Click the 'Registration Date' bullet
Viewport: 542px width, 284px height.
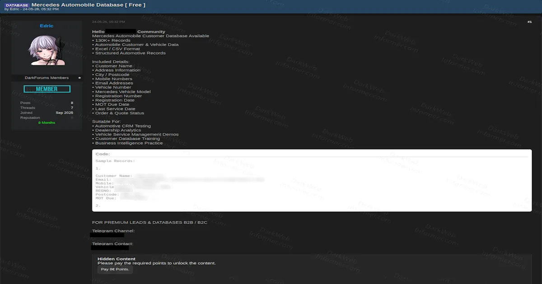(113, 100)
